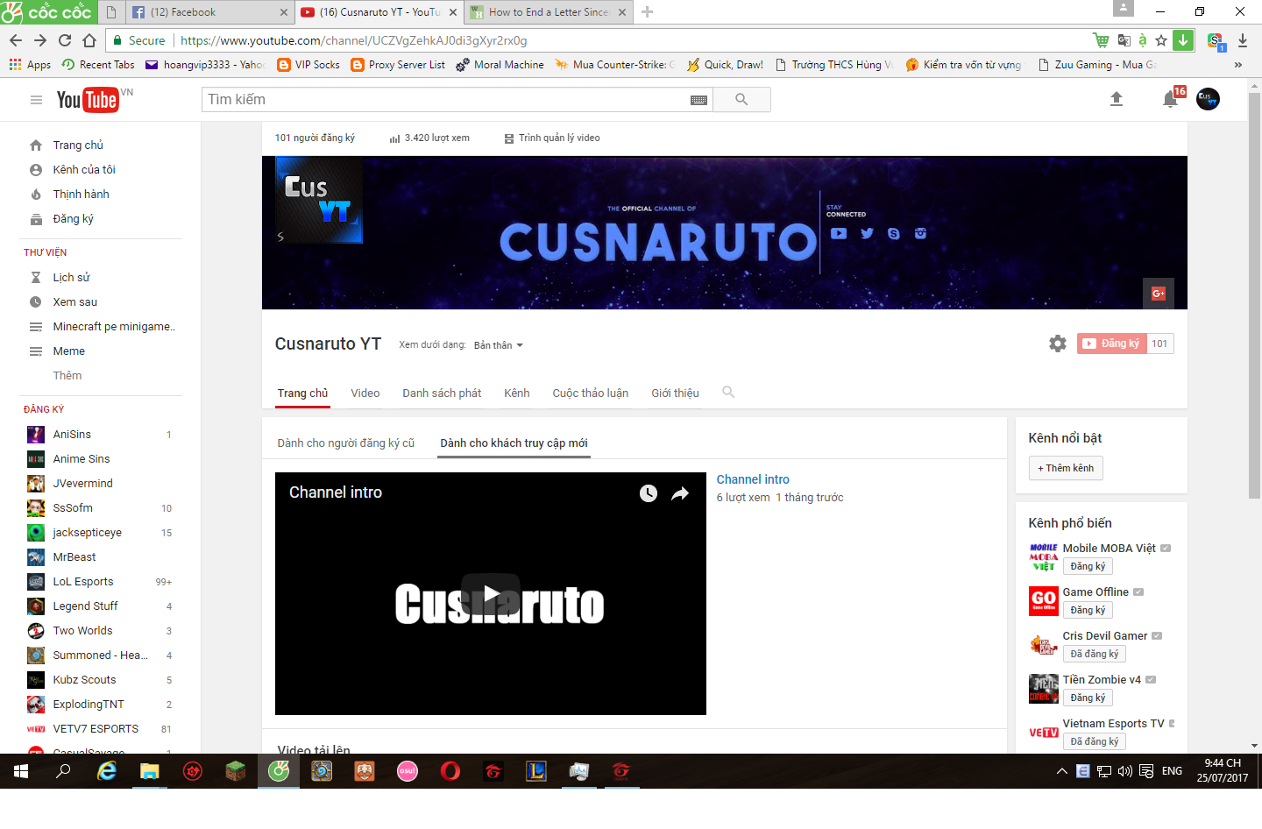Open Windows Start menu

(21, 771)
